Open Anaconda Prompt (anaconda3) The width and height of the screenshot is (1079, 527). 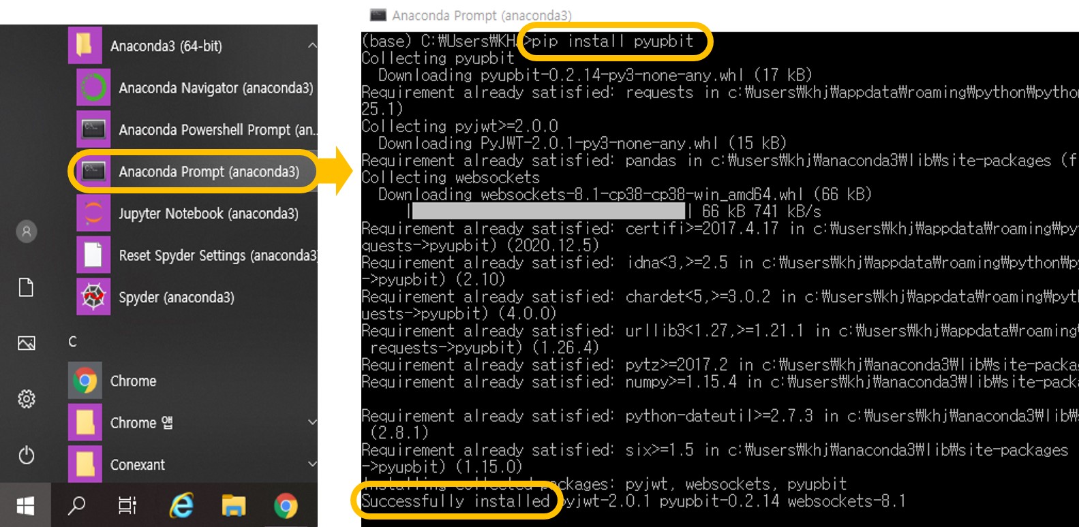point(196,172)
